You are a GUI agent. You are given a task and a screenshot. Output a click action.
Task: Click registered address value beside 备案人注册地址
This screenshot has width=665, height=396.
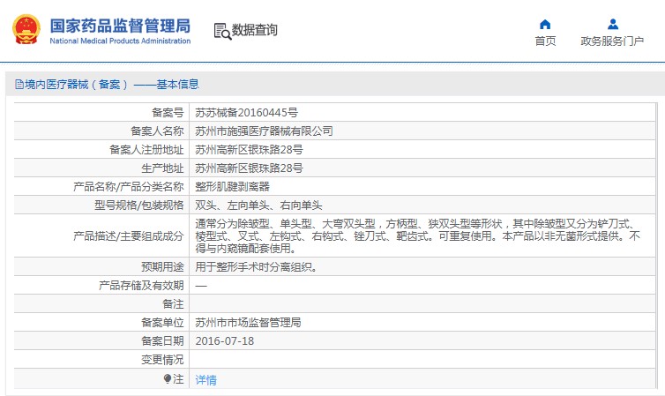point(249,150)
